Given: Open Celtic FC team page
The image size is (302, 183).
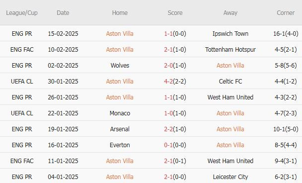Looking at the screenshot, I should pyautogui.click(x=230, y=82).
